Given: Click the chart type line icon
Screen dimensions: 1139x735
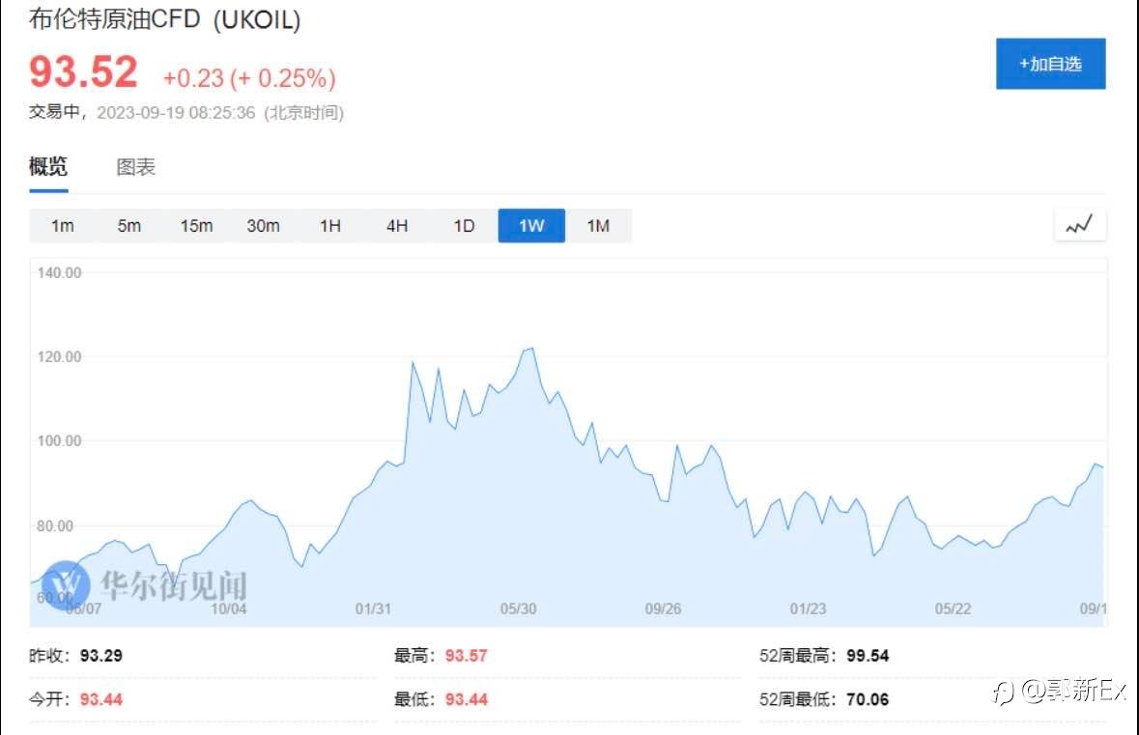Looking at the screenshot, I should [1079, 225].
